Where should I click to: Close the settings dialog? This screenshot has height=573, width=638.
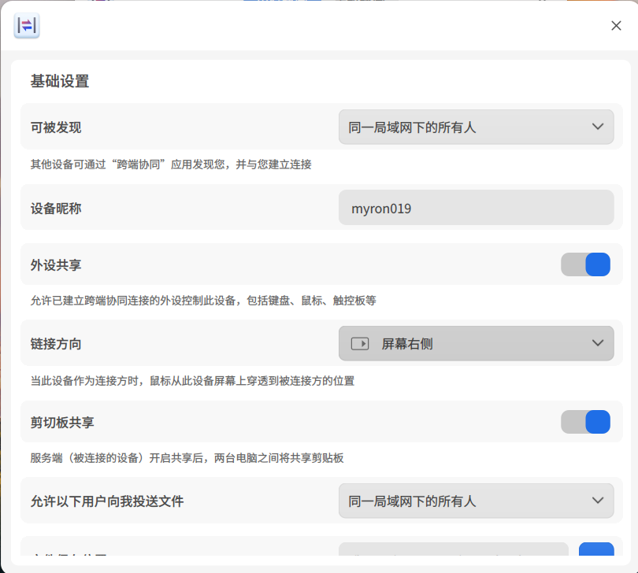616,26
